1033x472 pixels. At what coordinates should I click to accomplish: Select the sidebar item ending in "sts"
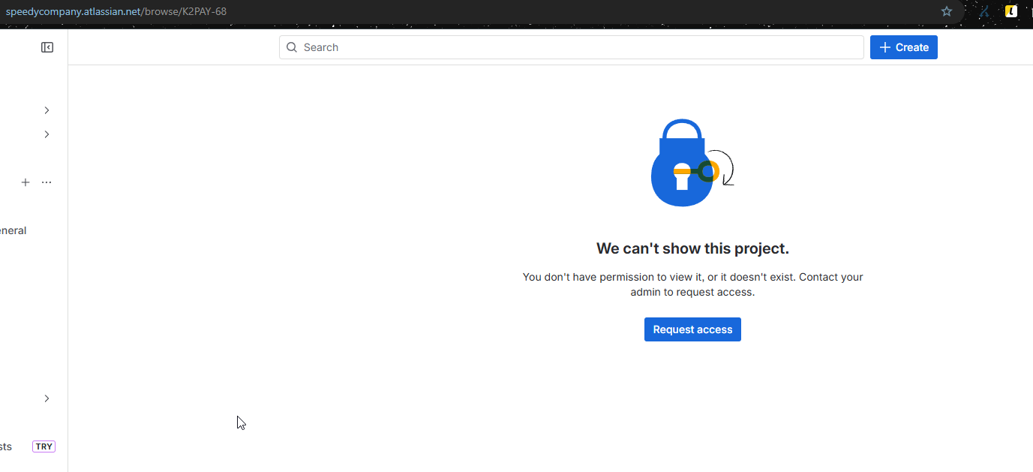pos(6,446)
